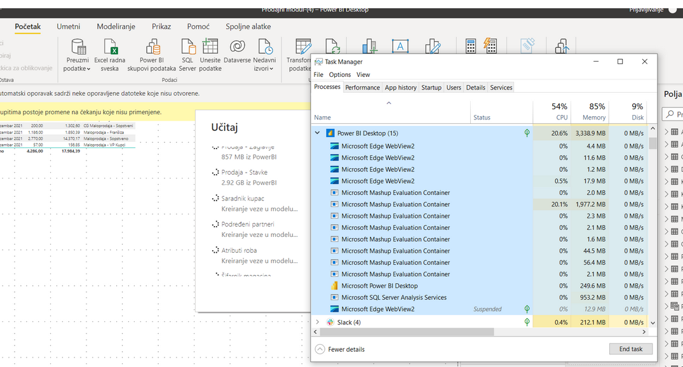Open Prikaz ribbon tab
The height and width of the screenshot is (367, 683).
tap(161, 27)
